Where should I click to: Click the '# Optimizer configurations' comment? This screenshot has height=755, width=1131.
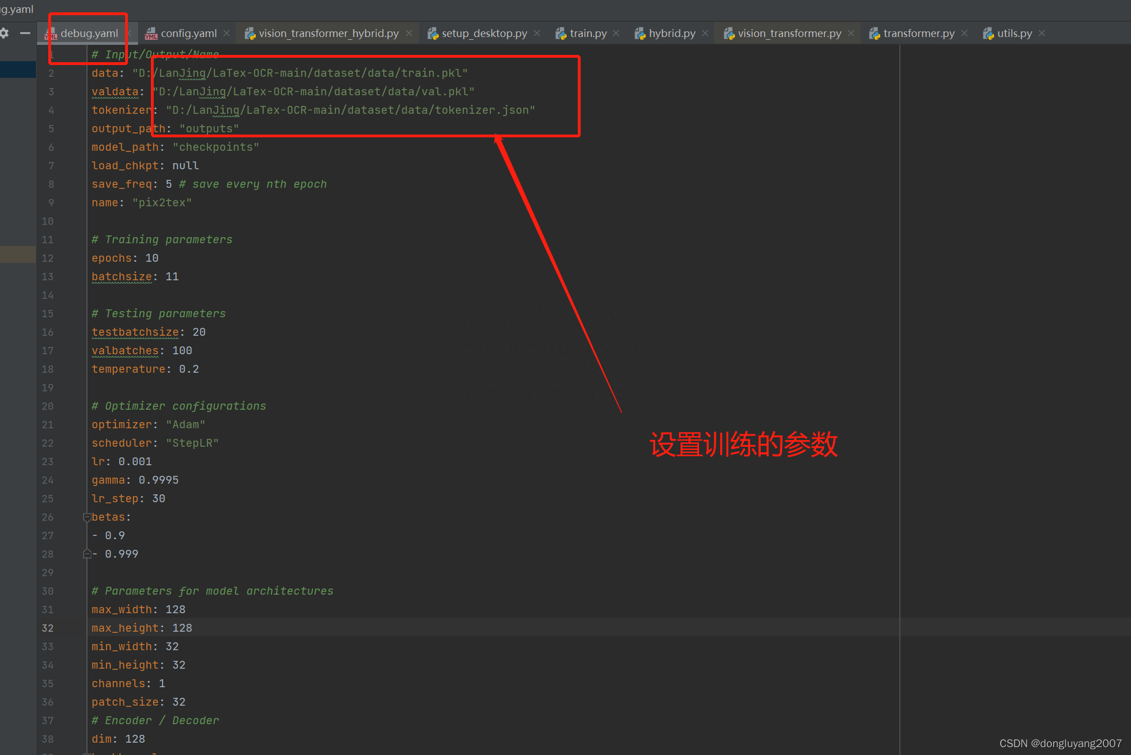click(179, 406)
